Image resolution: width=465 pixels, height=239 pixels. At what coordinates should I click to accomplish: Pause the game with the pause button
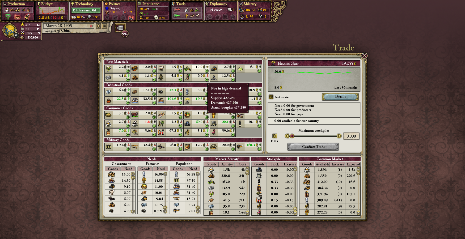tap(91, 26)
